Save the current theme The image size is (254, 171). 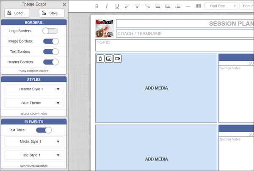(52, 13)
